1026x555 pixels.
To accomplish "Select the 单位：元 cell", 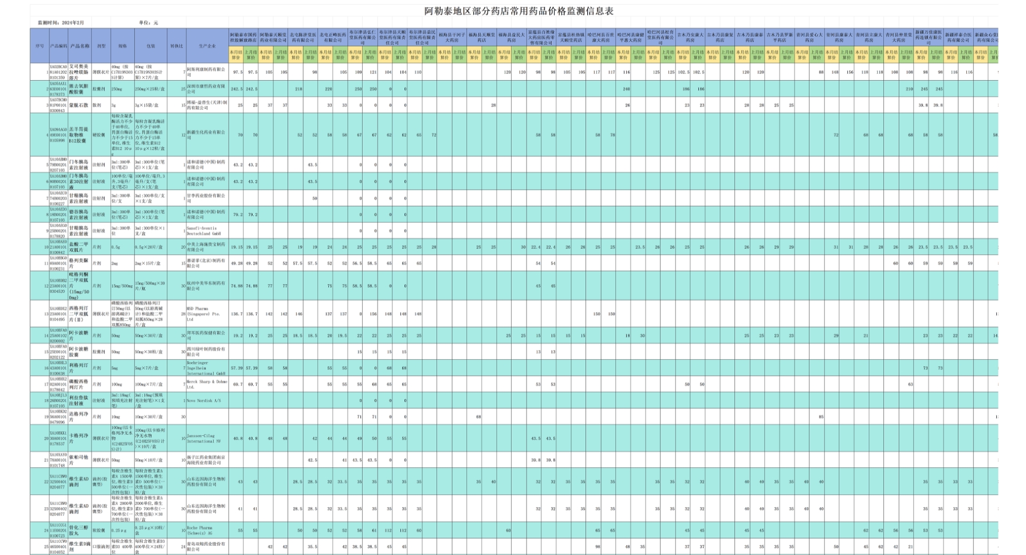I will click(x=148, y=23).
